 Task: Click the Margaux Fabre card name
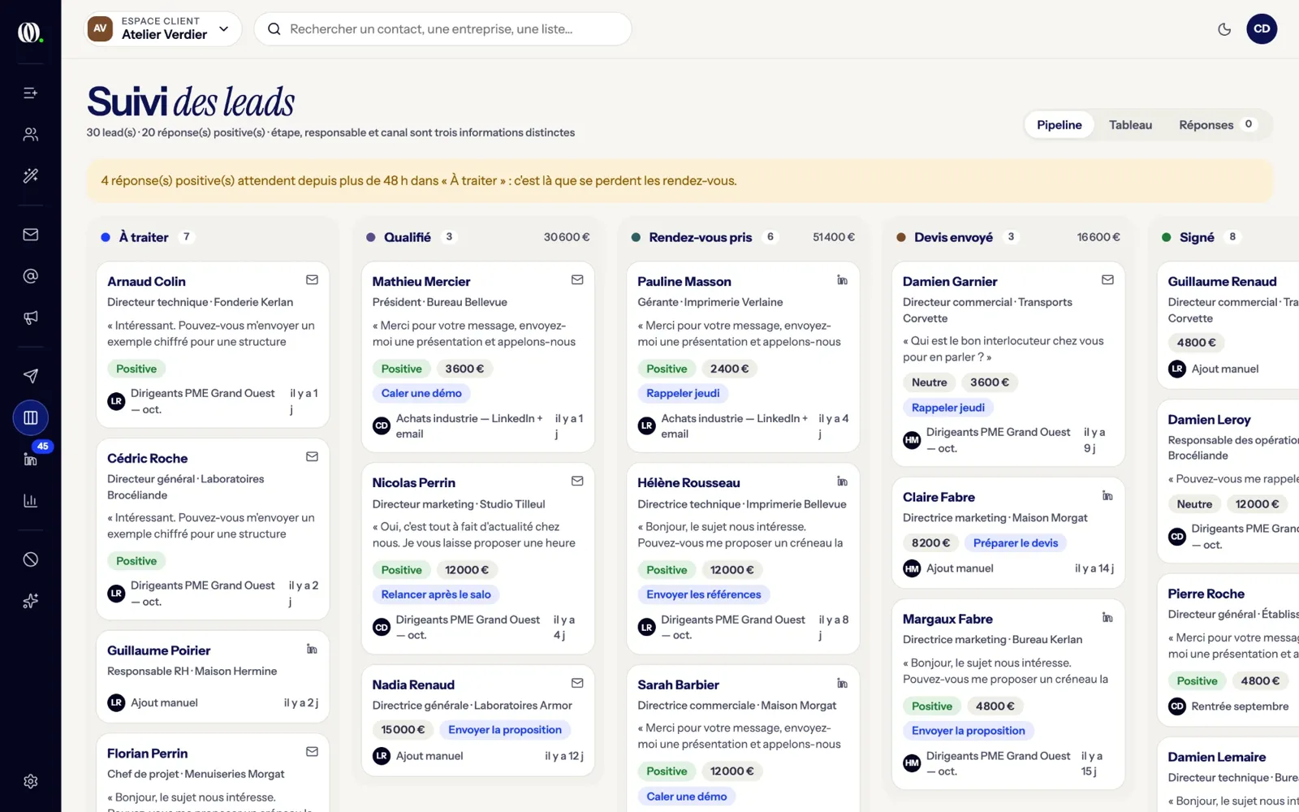point(947,619)
